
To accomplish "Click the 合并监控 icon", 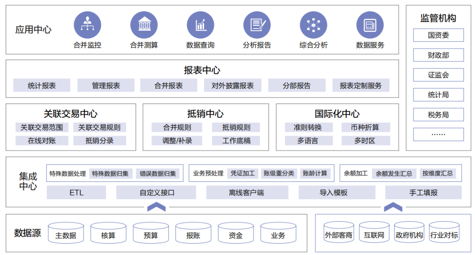I will (x=87, y=25).
